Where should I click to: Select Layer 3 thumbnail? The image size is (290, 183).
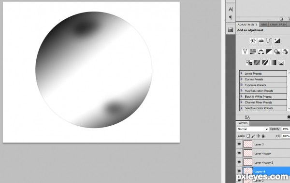pos(247,144)
